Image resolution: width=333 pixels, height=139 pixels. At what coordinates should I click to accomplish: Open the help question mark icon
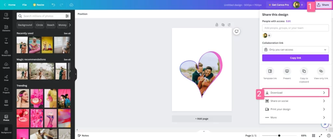[x=328, y=135]
